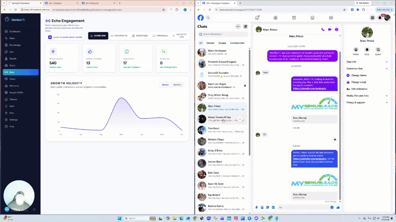The width and height of the screenshot is (396, 222).
Task: Open the Facebook apps grid menu
Action: [x=372, y=18]
